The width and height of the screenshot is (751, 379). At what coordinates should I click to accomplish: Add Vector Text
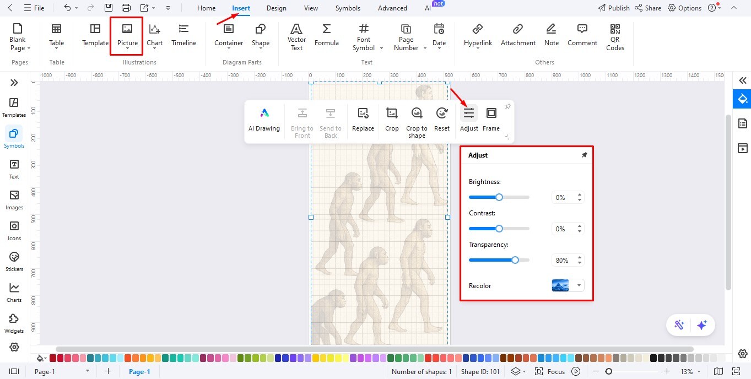click(x=296, y=37)
